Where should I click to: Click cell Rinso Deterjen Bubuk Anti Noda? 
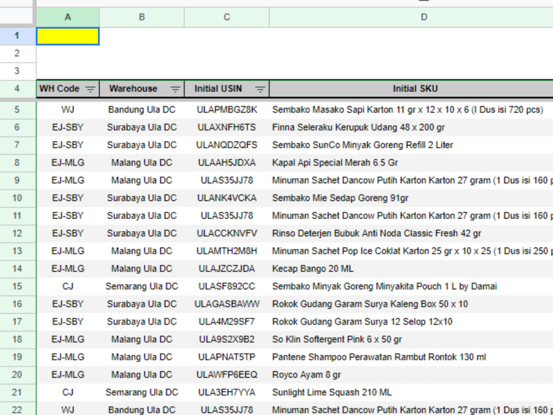pyautogui.click(x=411, y=234)
